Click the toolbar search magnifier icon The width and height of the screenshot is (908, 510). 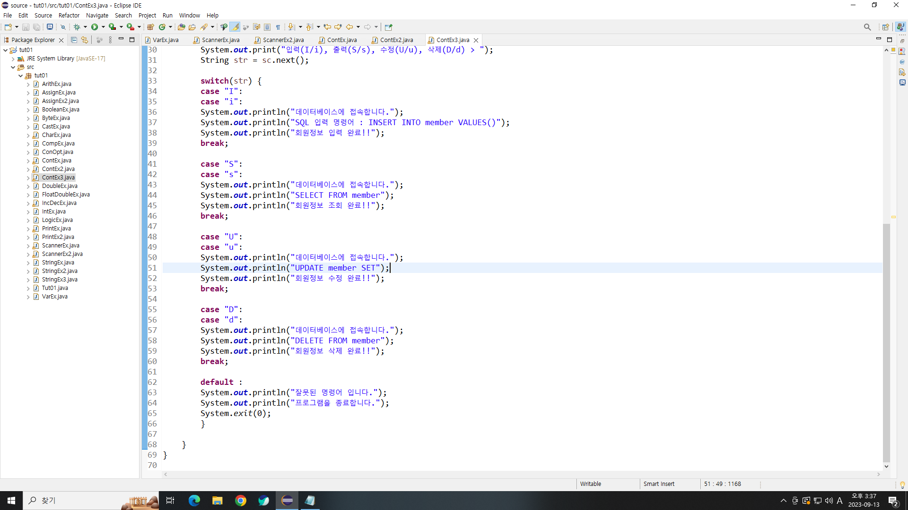pyautogui.click(x=867, y=27)
